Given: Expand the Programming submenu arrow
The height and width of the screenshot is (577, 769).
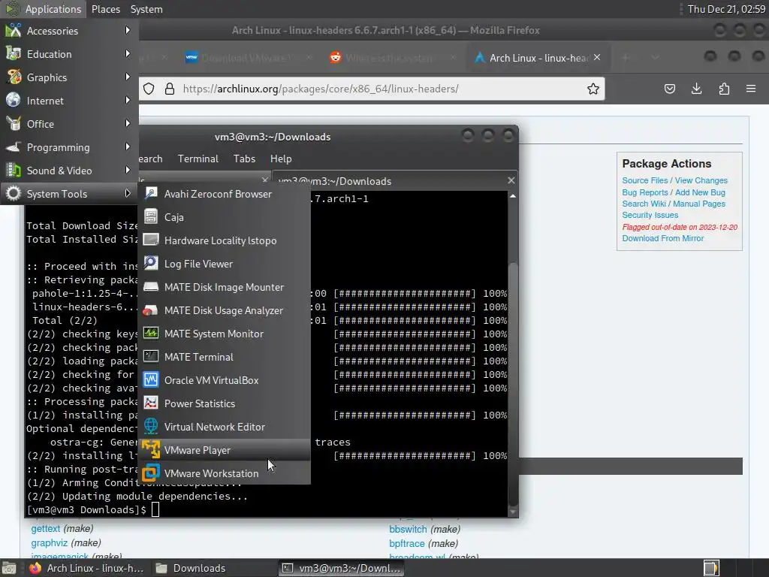Looking at the screenshot, I should [128, 147].
